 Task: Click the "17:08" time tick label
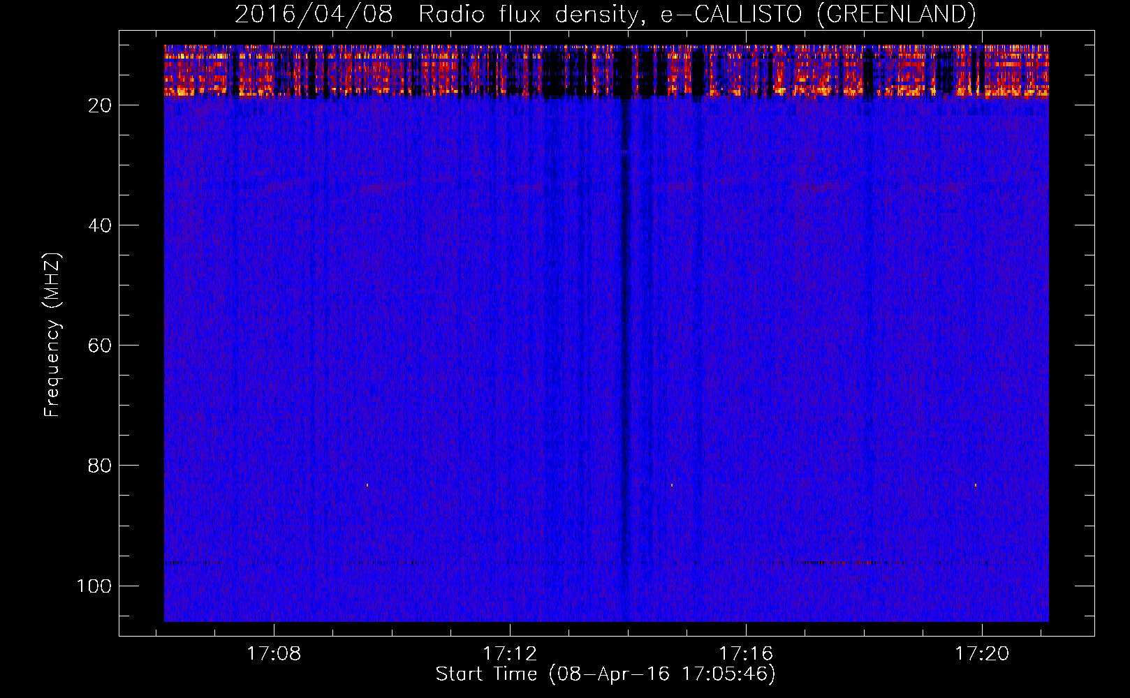[x=274, y=653]
